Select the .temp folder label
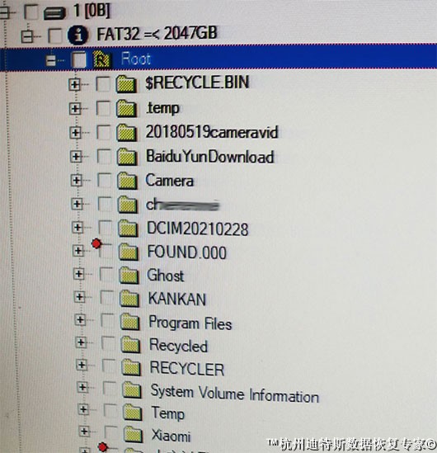Image resolution: width=437 pixels, height=453 pixels. coord(162,109)
